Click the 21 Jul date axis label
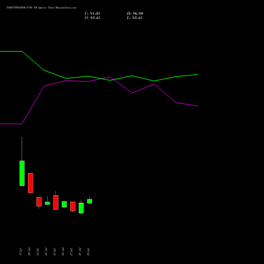The width and height of the screenshot is (264, 264). click(x=37, y=252)
